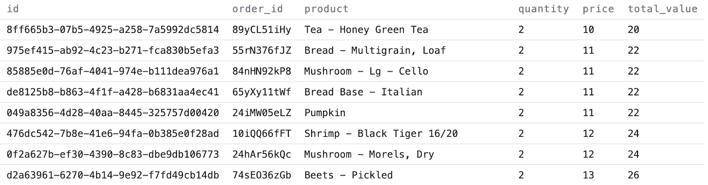
Task: Click the id column header
Action: pos(12,9)
